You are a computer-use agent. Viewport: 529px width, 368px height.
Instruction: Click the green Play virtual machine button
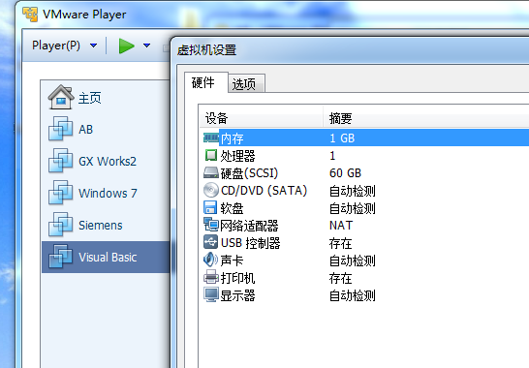(x=127, y=46)
